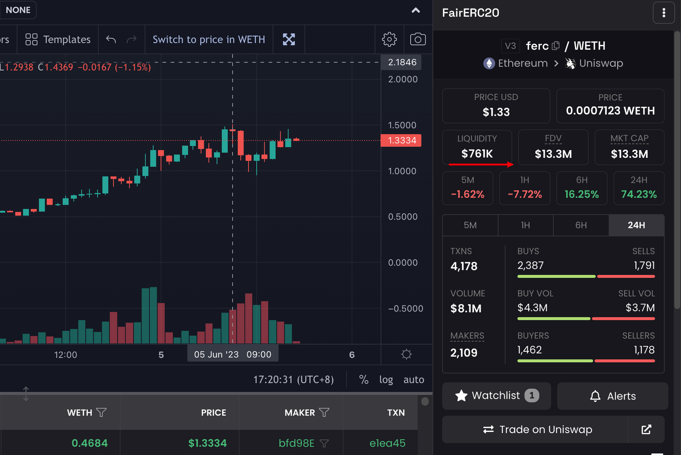Viewport: 681px width, 455px height.
Task: Toggle auto scale on chart
Action: (x=413, y=379)
